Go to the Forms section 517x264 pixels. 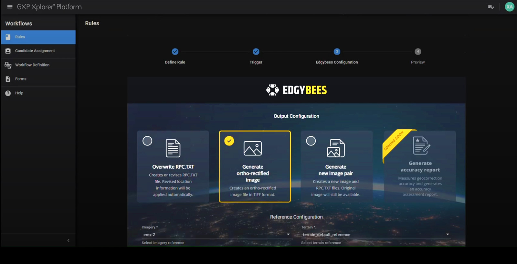[x=21, y=79]
